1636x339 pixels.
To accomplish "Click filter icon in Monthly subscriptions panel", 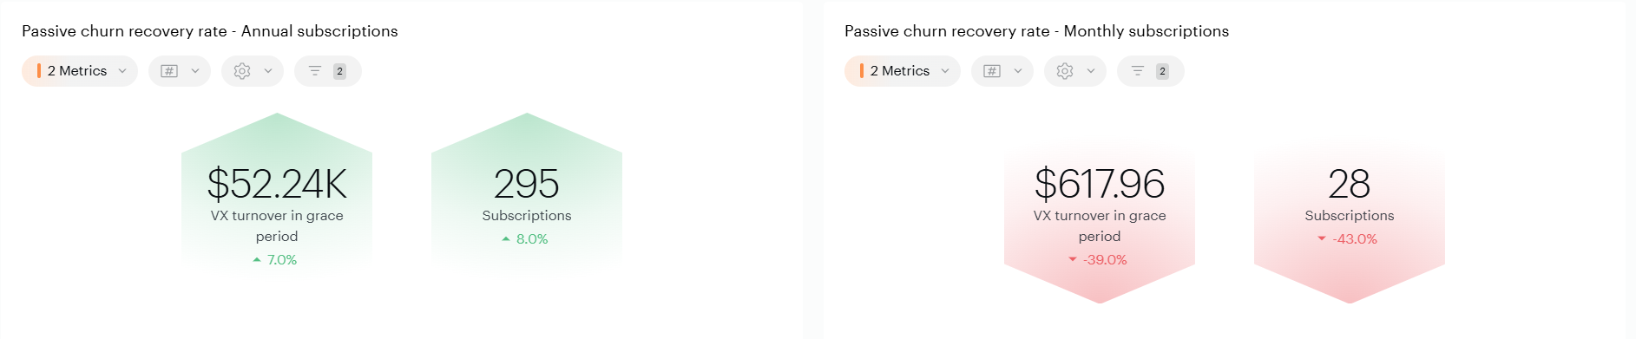I will pyautogui.click(x=1138, y=71).
